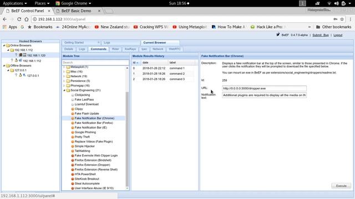Open the Wi-Fi network indicator
The image size is (355, 199).
click(x=329, y=3)
